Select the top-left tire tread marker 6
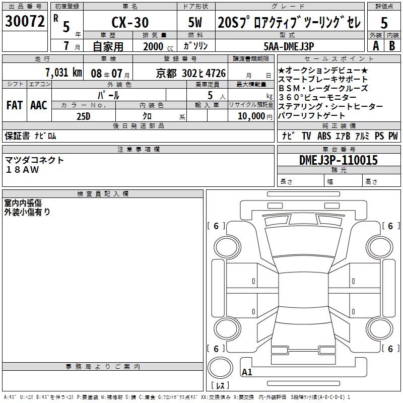The image size is (403, 403). coord(216,226)
